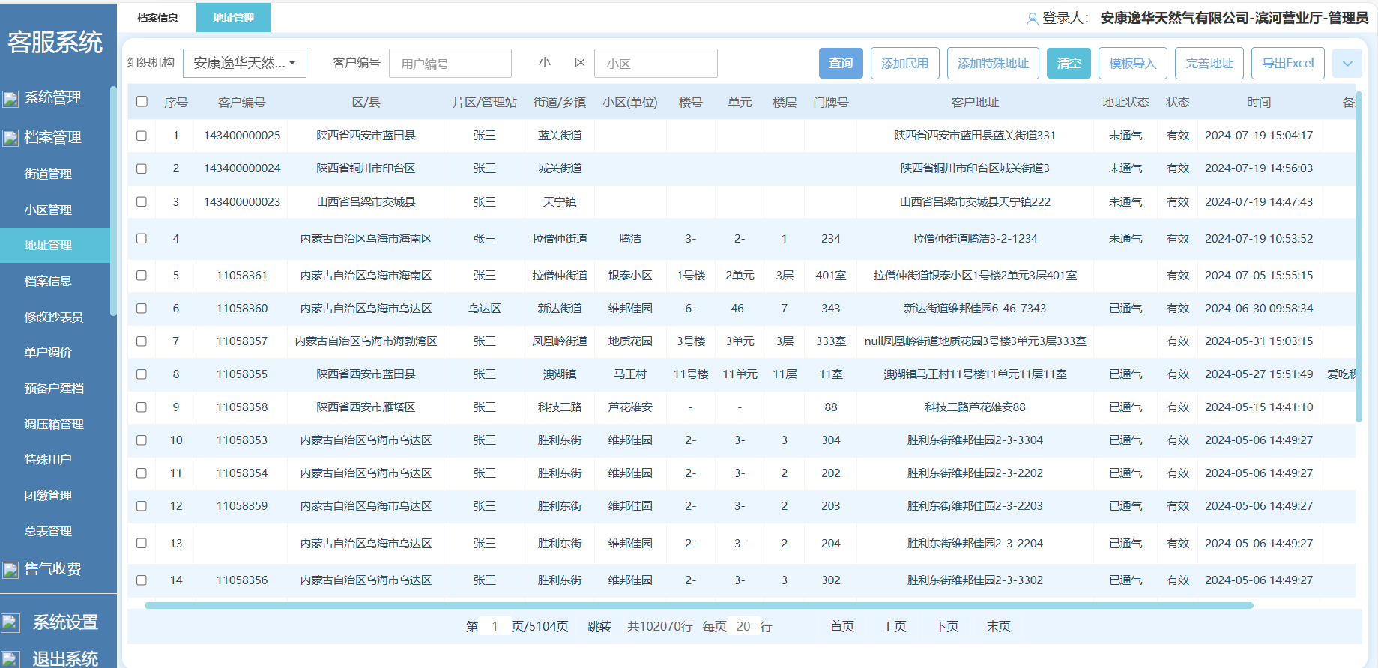Select checkbox for customer 11058360
This screenshot has width=1378, height=668.
click(142, 309)
